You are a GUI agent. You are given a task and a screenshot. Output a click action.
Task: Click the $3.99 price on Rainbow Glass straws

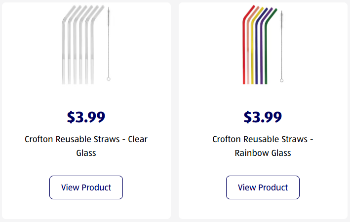263,117
